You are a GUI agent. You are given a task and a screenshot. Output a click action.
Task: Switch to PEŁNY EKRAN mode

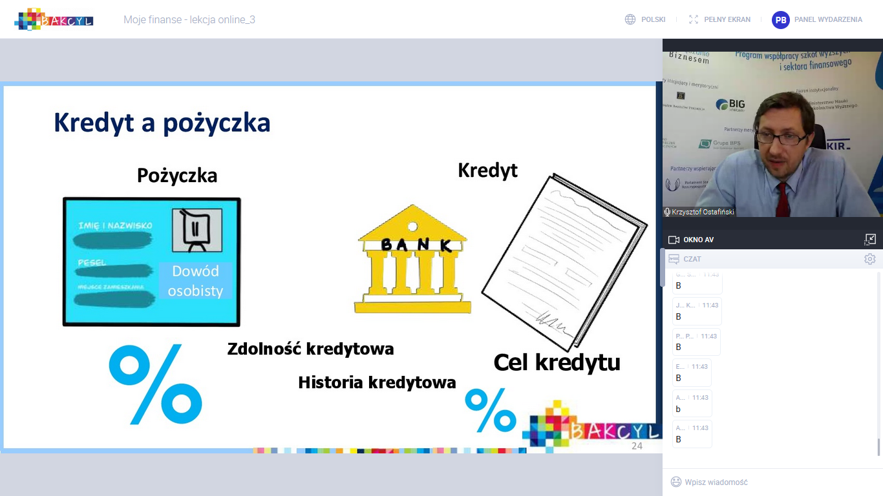(727, 19)
